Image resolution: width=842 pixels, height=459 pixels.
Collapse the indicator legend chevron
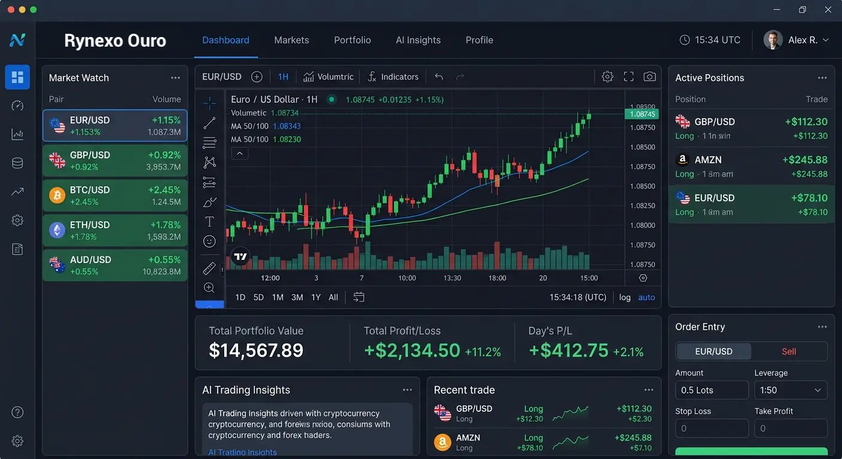pyautogui.click(x=239, y=154)
